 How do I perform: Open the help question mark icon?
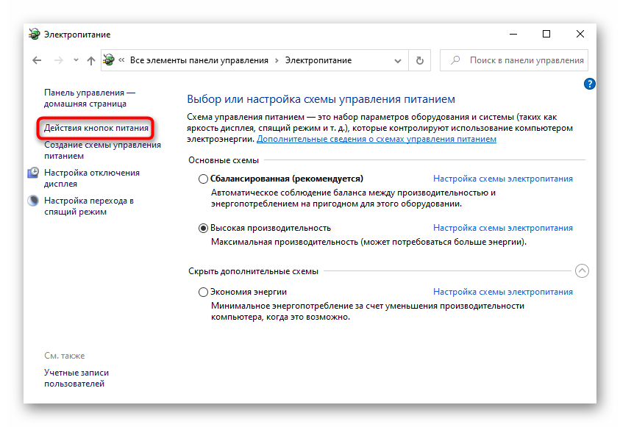tap(589, 85)
